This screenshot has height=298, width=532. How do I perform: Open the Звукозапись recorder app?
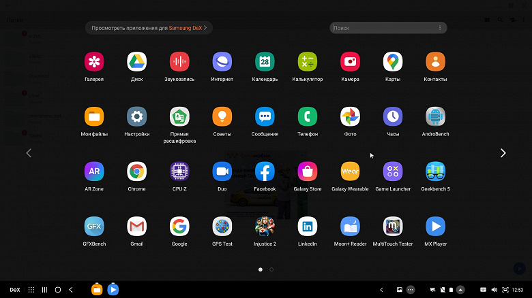[179, 62]
